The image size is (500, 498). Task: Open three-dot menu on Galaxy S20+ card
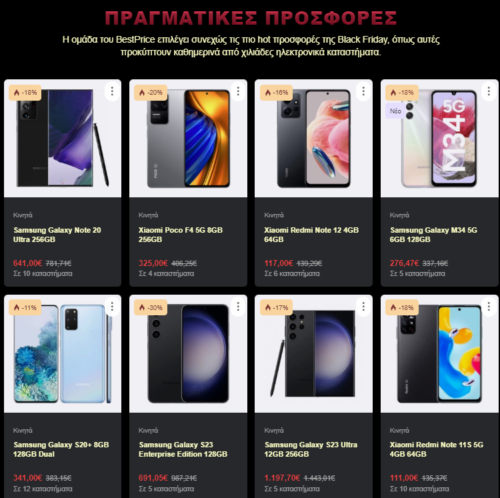coord(112,307)
